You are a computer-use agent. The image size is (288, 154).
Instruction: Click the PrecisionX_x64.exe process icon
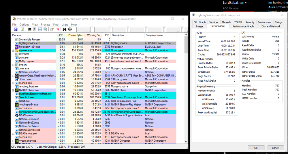click(x=17, y=47)
